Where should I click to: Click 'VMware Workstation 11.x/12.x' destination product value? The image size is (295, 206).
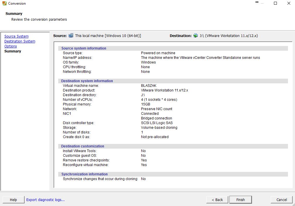[164, 90]
